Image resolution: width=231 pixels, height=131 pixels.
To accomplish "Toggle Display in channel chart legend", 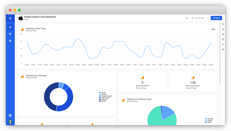I will click(103, 94).
